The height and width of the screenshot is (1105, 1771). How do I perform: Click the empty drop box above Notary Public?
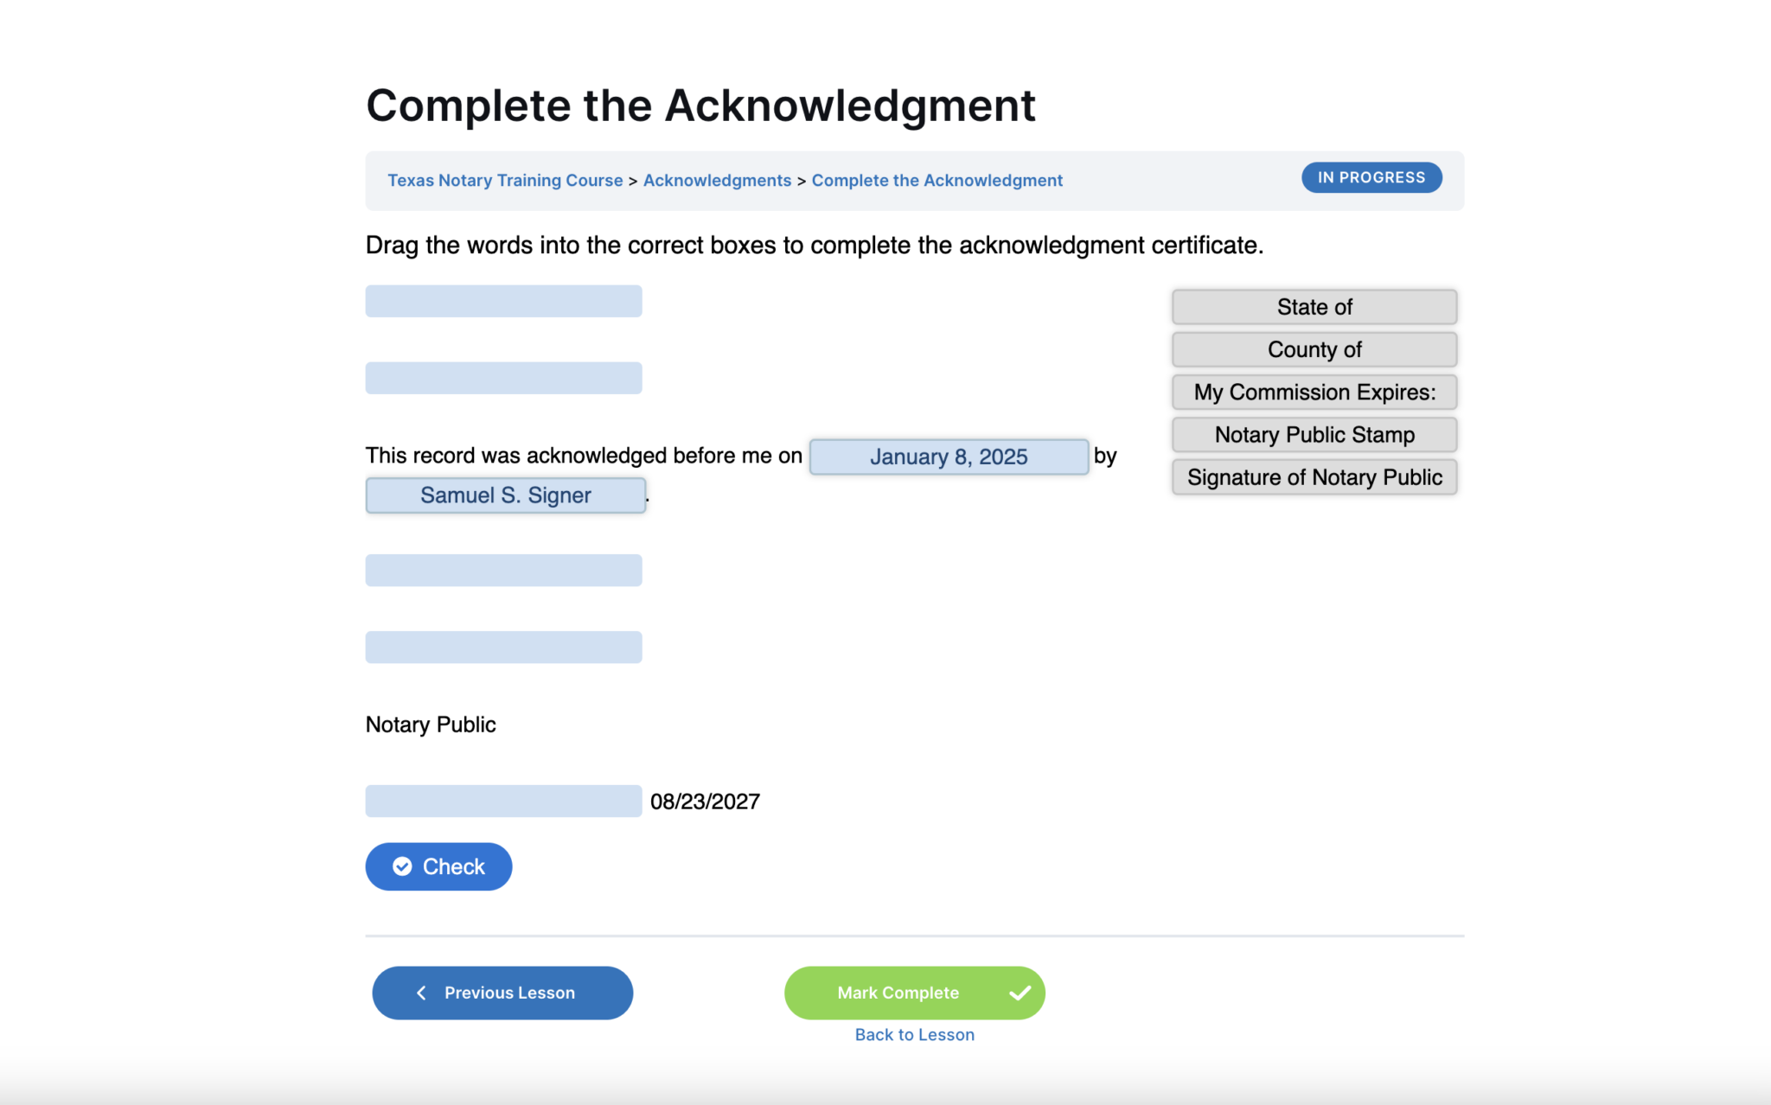(503, 647)
